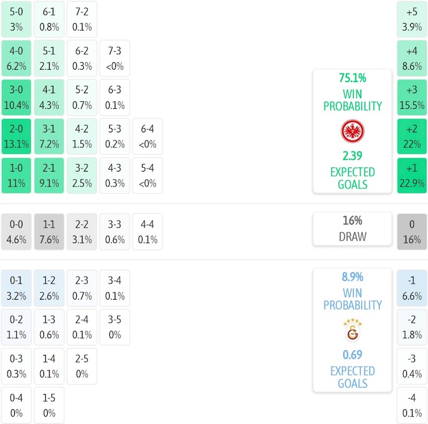The height and width of the screenshot is (424, 428).
Task: Click the 1-2 scoreline cell
Action: click(49, 288)
